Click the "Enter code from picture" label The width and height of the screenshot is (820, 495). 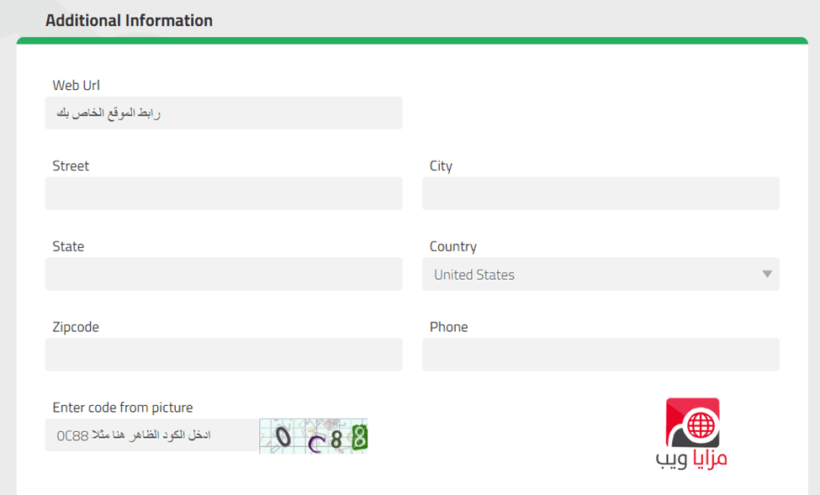123,408
